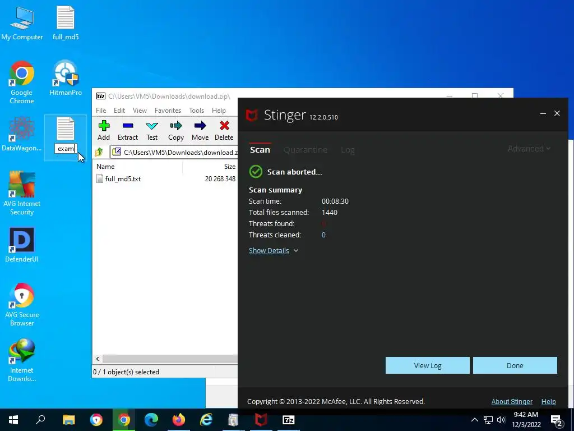The width and height of the screenshot is (574, 431).
Task: Open the notification center icon
Action: coord(557,420)
